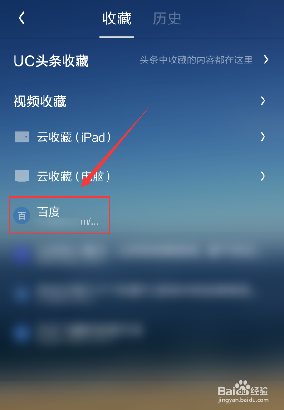The height and width of the screenshot is (410, 284).
Task: Open the 云收藏 (iPad) folder label
Action: (x=74, y=137)
